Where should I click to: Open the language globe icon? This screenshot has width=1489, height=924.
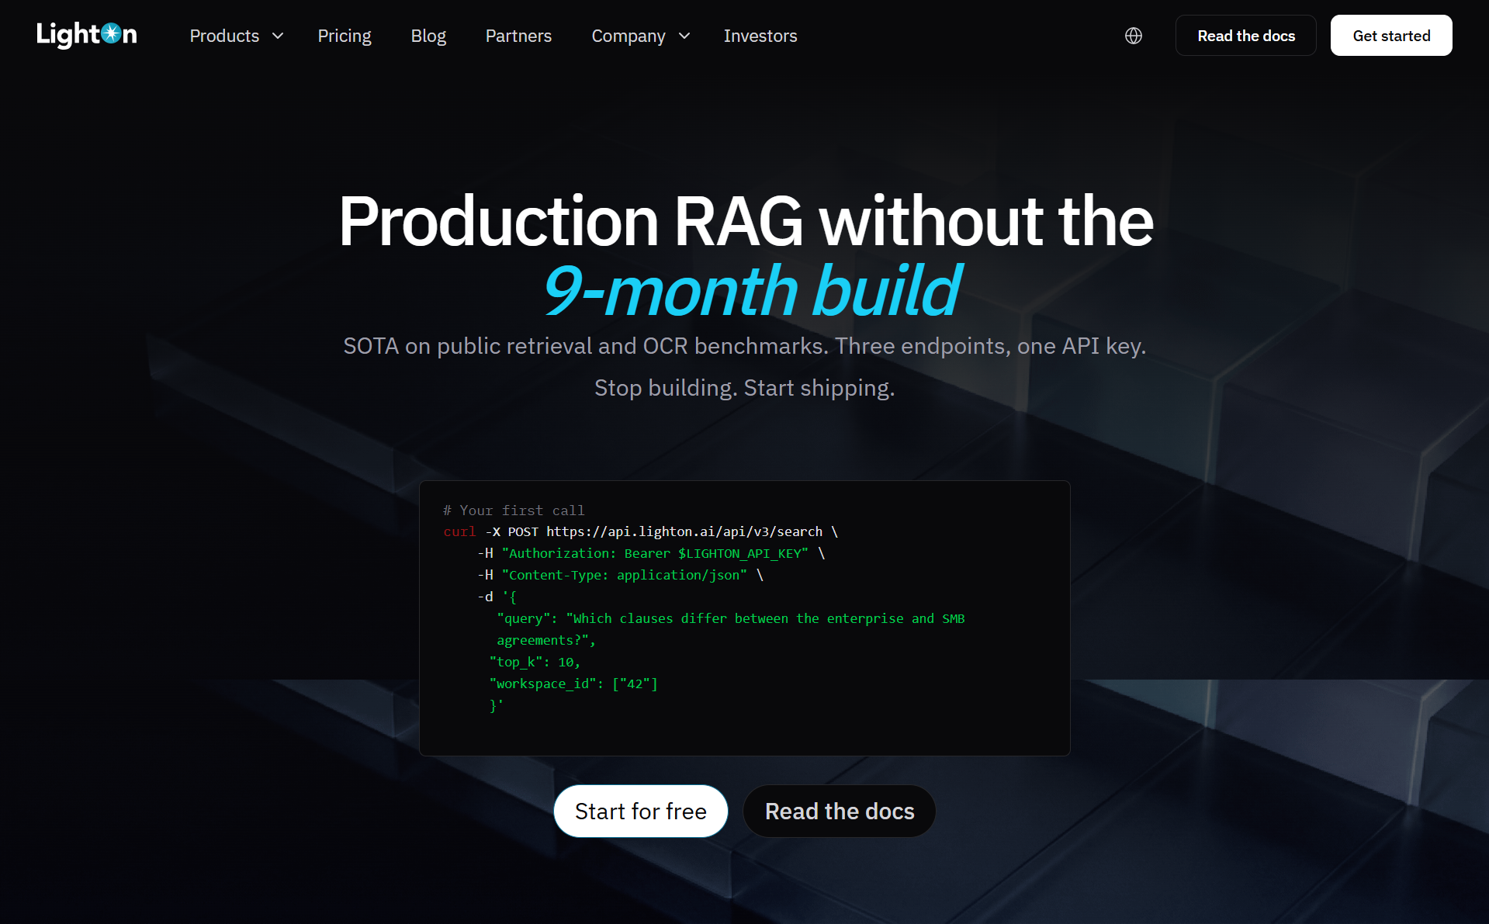coord(1134,36)
